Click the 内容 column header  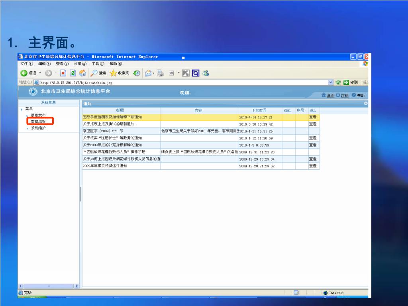coord(200,110)
